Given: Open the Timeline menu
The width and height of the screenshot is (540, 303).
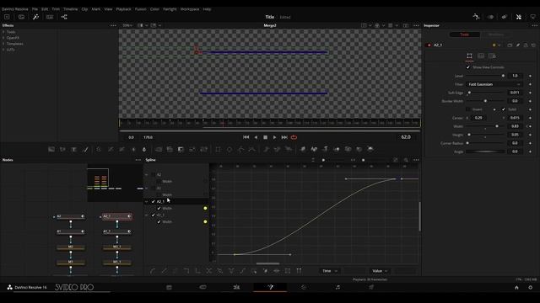Looking at the screenshot, I should pos(70,9).
